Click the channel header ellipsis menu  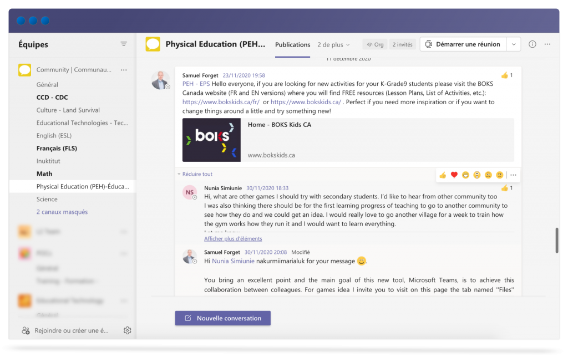tap(547, 44)
